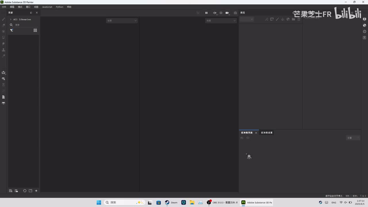Add an effect with the magic wand icon
The image size is (368, 207).
tap(267, 19)
